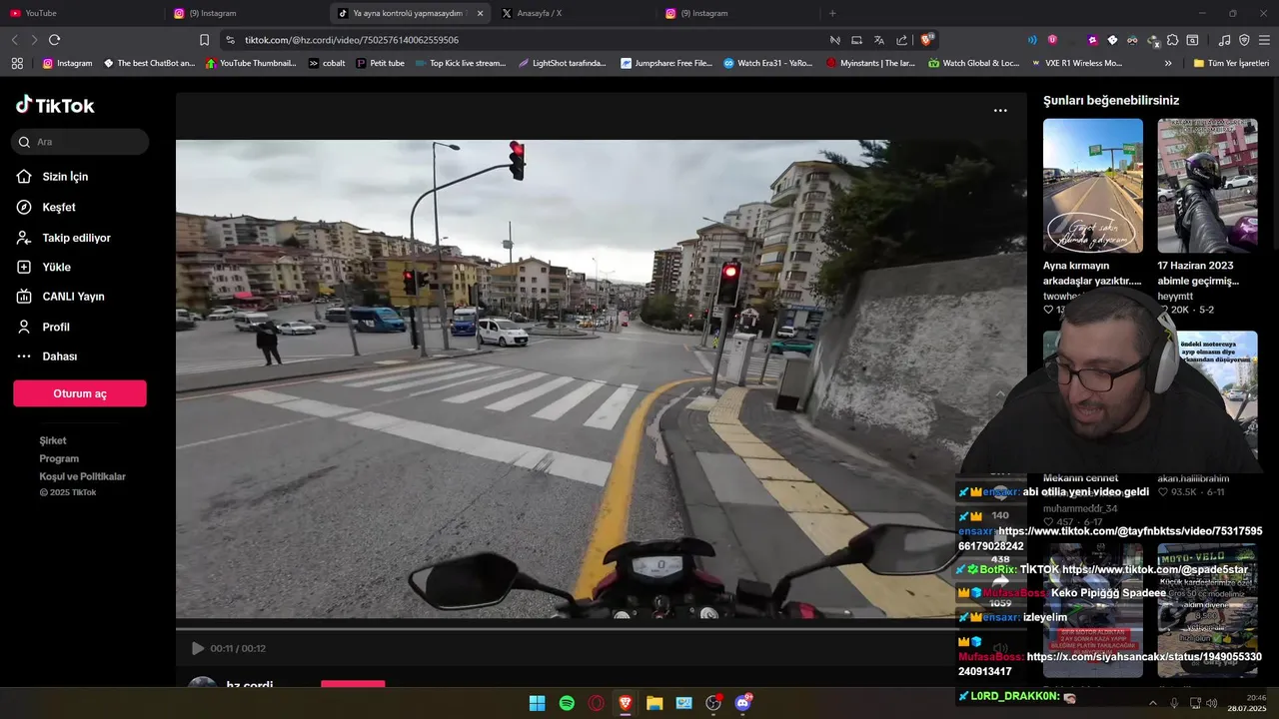
Task: Open the 'YouTube Thumbnail' bookmark
Action: pos(250,63)
